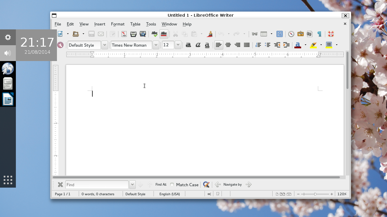Image resolution: width=387 pixels, height=217 pixels.
Task: Open Page Preview from the toolbar
Action: [x=143, y=34]
